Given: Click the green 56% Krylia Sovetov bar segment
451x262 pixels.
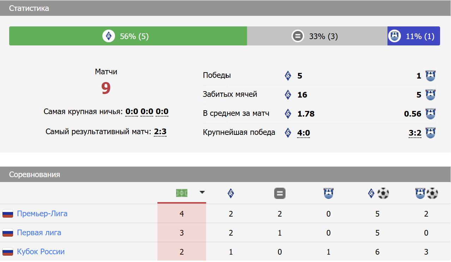Looking at the screenshot, I should click(x=128, y=36).
